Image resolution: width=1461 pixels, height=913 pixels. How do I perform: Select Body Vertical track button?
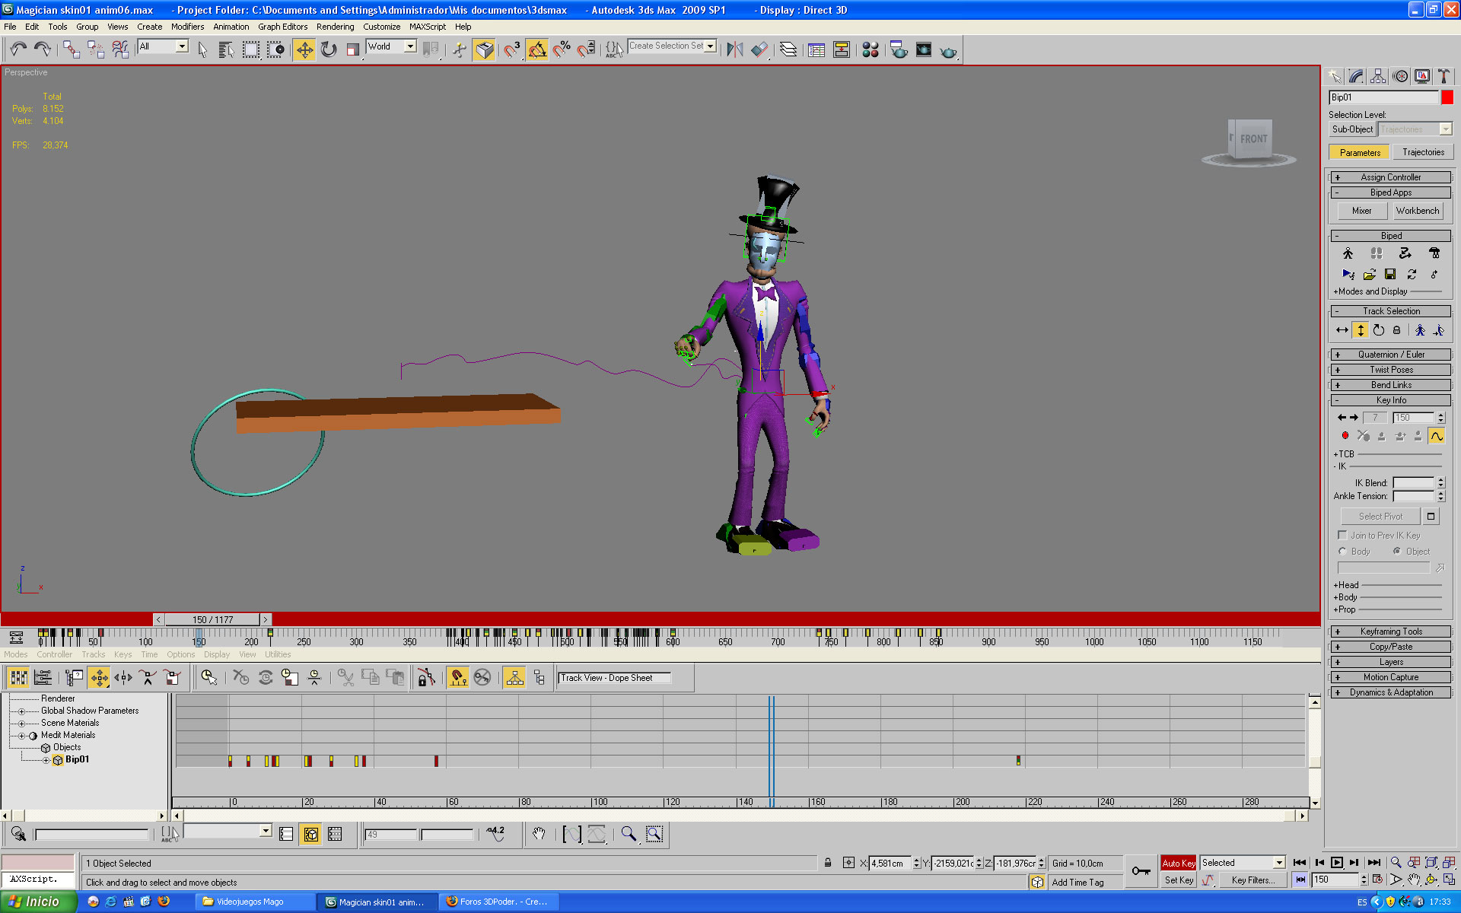[1361, 330]
